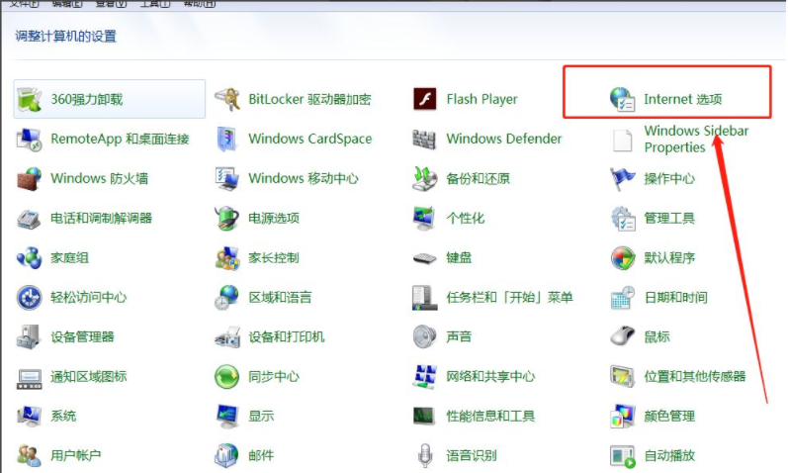Open the 网络和共享中心 link
Viewport: 788px width, 473px height.
(490, 376)
